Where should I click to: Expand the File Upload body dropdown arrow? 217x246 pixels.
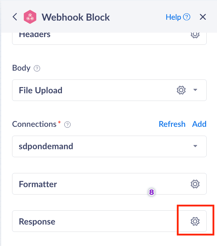coord(195,90)
